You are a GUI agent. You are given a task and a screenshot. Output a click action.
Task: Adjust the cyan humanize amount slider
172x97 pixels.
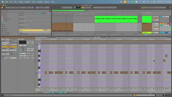click(x=23, y=56)
